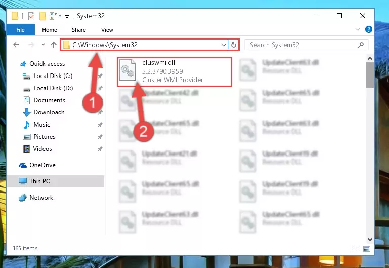This screenshot has height=268, width=389.
Task: Click the folder icon in the title bar
Action: point(15,16)
